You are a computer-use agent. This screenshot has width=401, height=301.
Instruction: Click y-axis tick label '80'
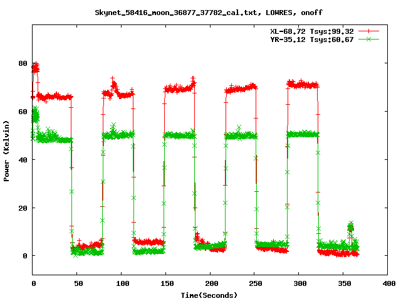click(x=23, y=63)
